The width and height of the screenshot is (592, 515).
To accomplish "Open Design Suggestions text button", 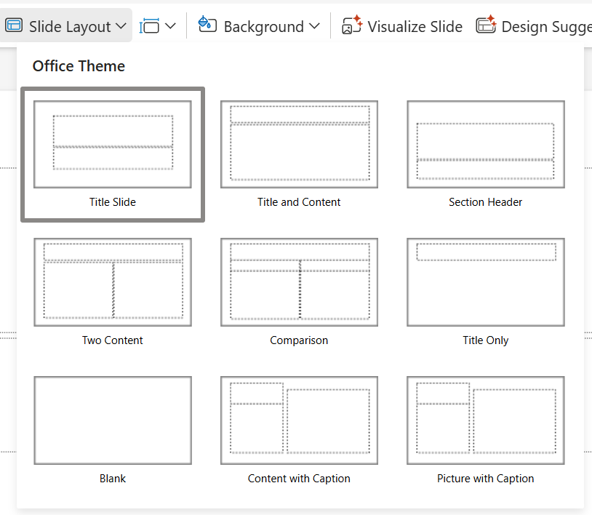I will tap(547, 27).
